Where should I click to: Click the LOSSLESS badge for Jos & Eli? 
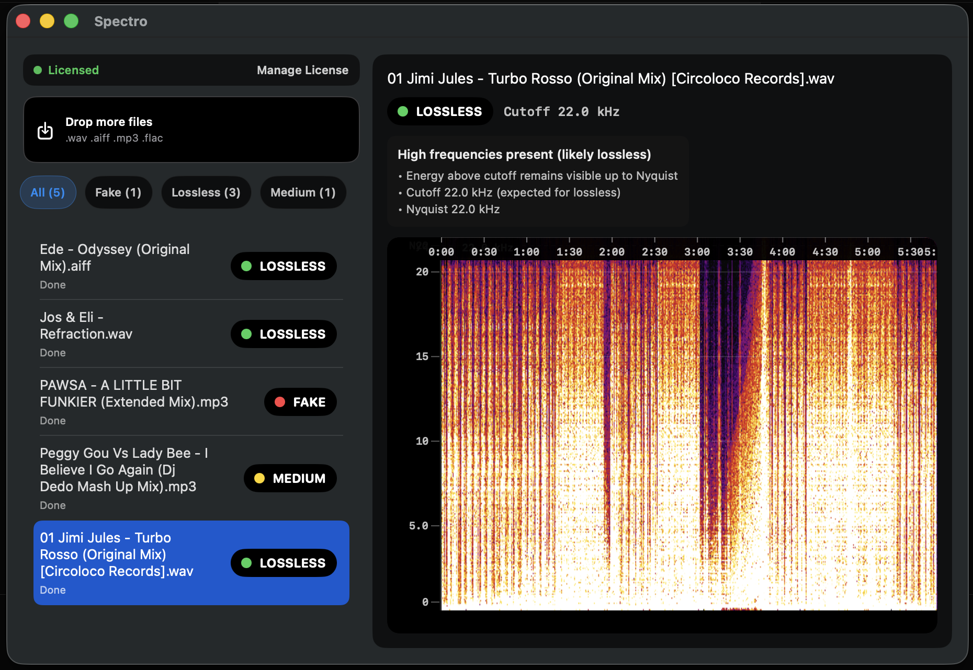tap(284, 334)
